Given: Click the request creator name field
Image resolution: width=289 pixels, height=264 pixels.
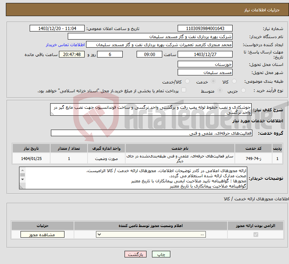Looking at the screenshot, I should pyautogui.click(x=159, y=45).
